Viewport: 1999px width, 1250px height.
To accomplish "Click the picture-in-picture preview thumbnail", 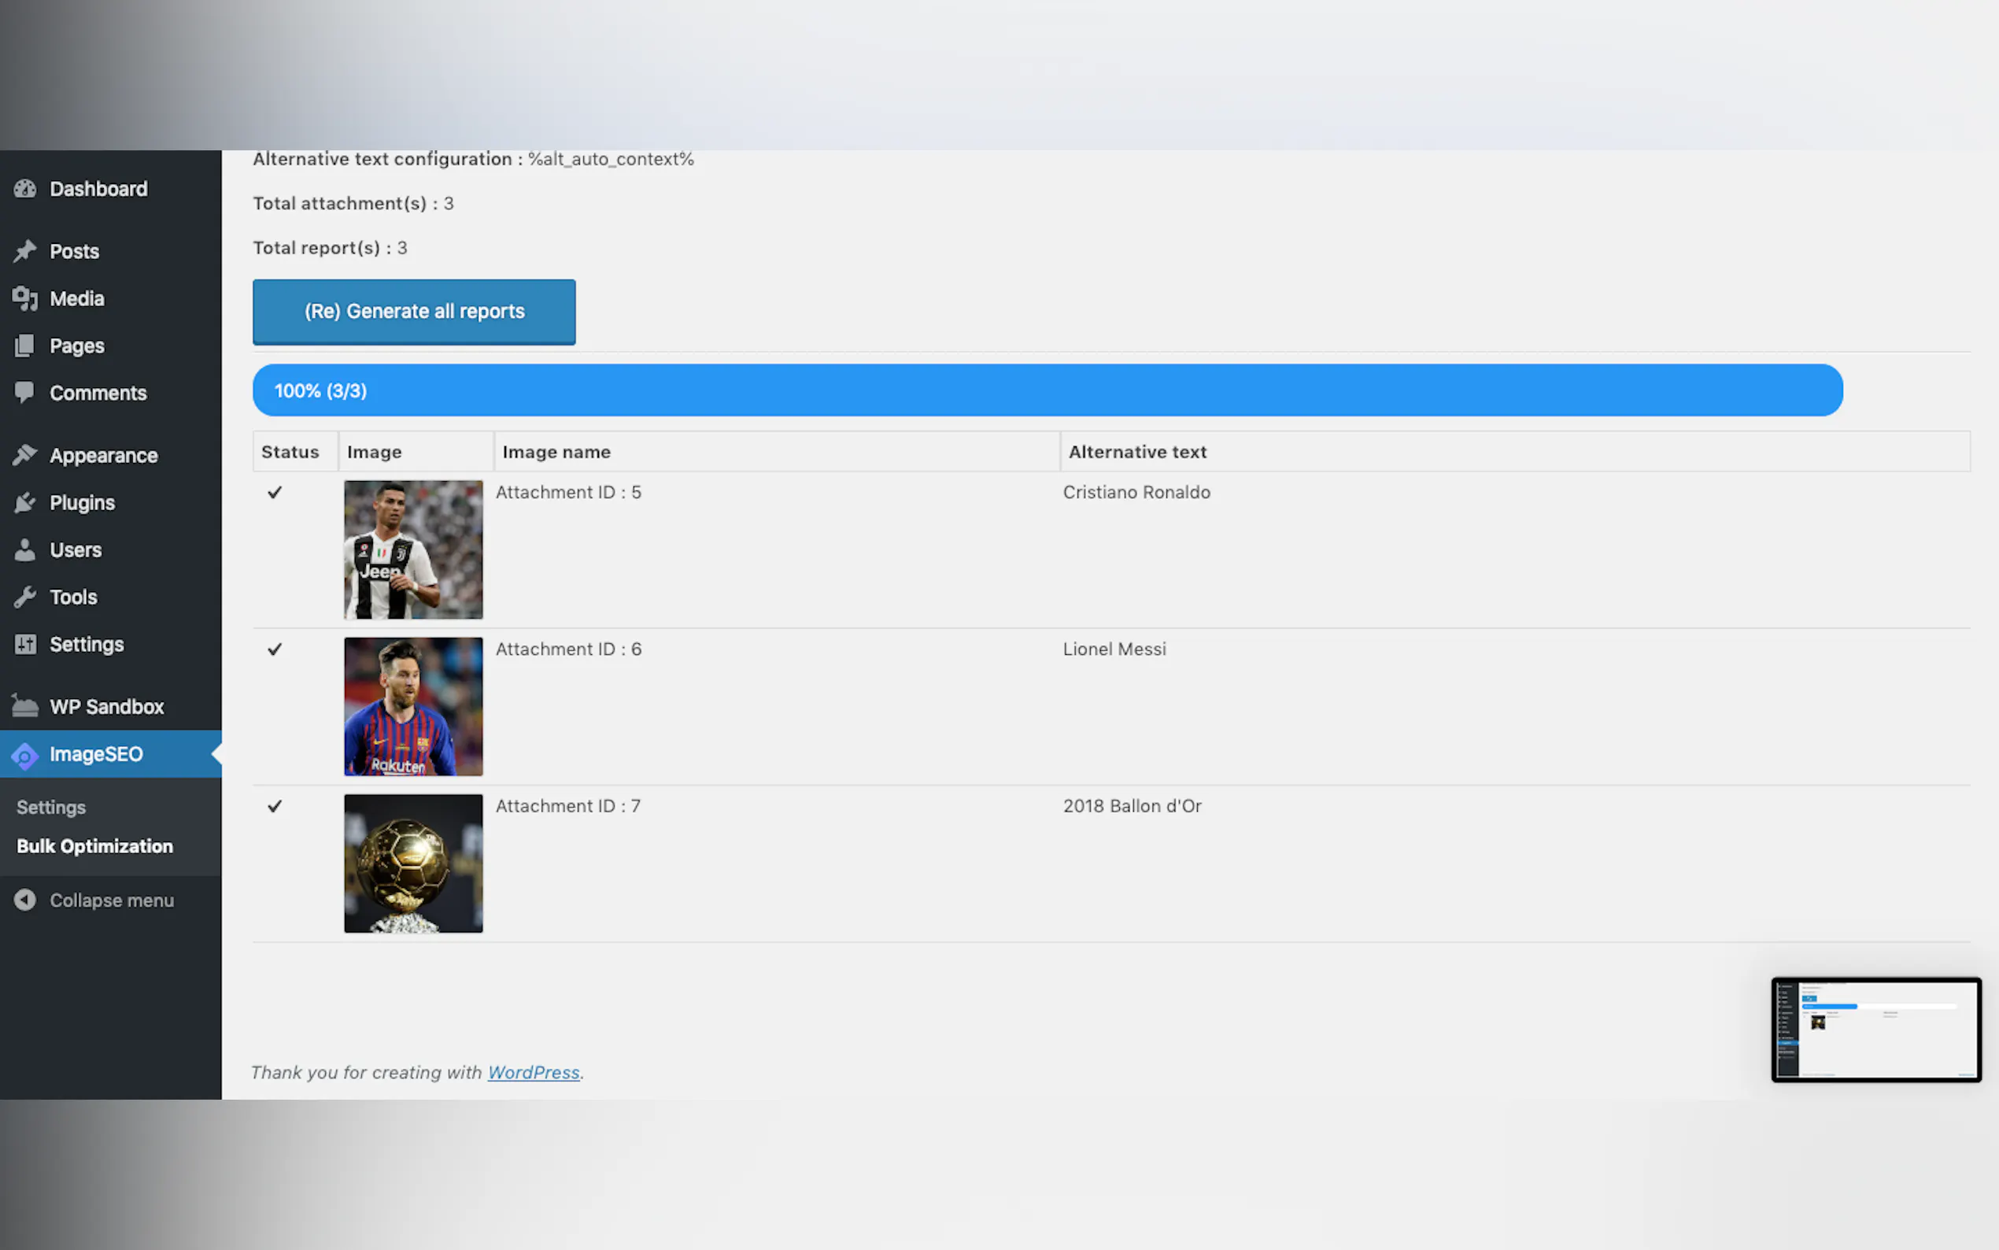I will (1876, 1030).
